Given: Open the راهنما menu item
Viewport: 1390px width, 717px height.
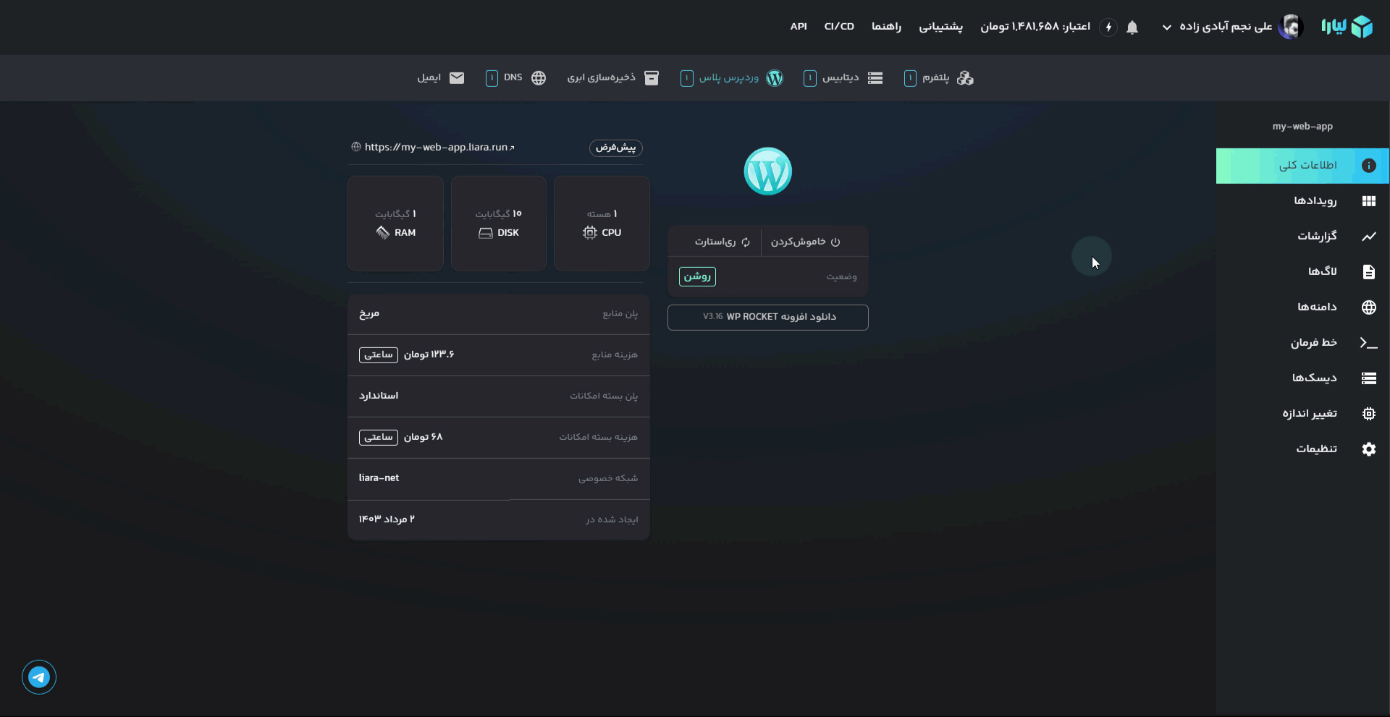Looking at the screenshot, I should tap(886, 27).
